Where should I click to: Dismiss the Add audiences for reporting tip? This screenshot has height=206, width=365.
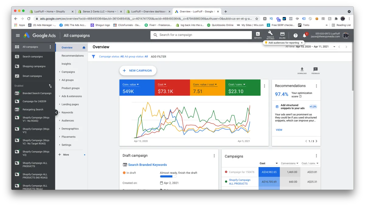click(301, 43)
